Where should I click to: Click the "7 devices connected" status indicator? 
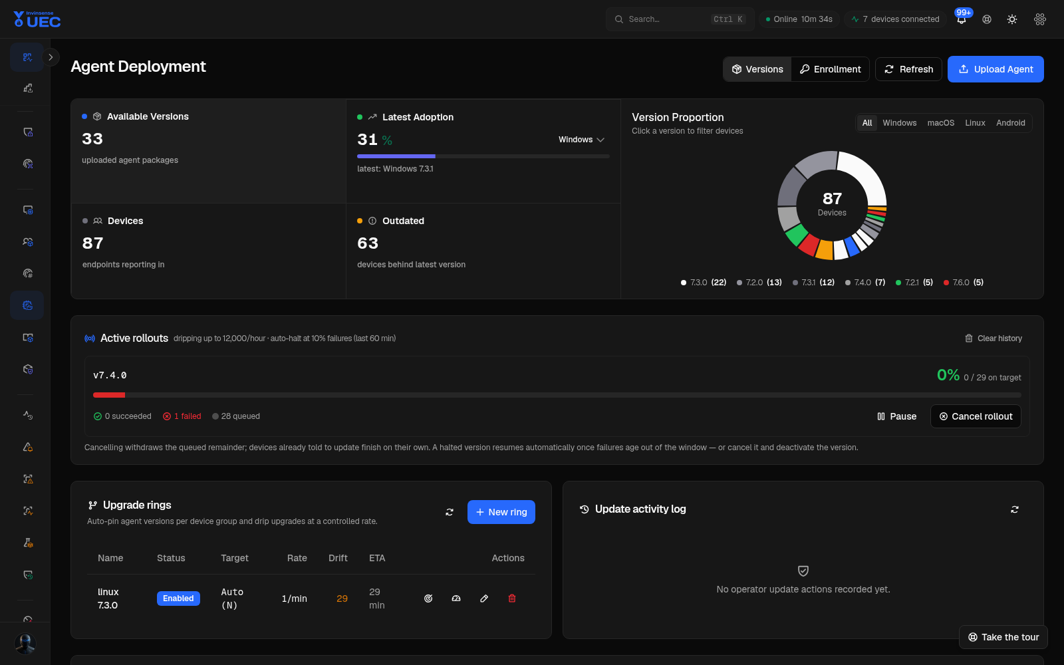coord(895,19)
